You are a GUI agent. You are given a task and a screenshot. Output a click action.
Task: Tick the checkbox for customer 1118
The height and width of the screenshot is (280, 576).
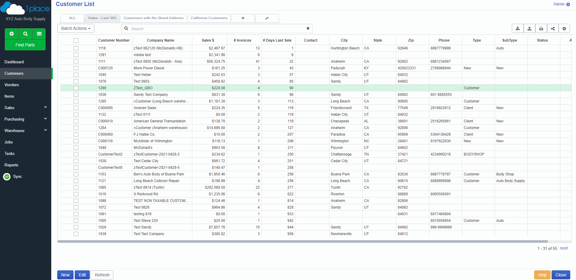pyautogui.click(x=76, y=48)
